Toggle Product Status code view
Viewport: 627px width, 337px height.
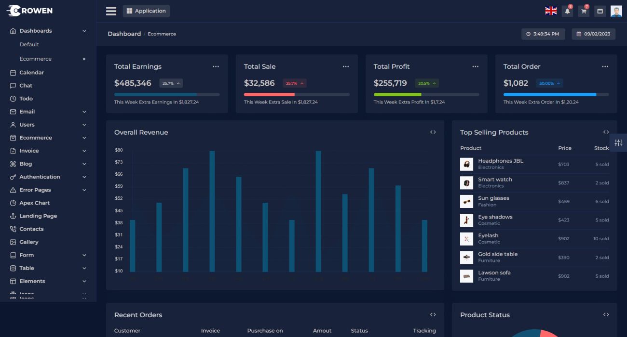pos(606,315)
